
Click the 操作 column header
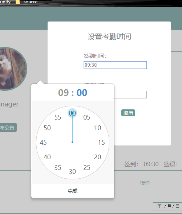tap(145, 183)
